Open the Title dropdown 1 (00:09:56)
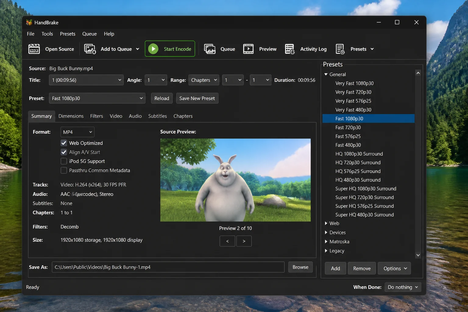 coord(86,80)
